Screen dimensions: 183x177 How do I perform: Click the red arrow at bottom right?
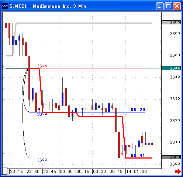[178, 171]
